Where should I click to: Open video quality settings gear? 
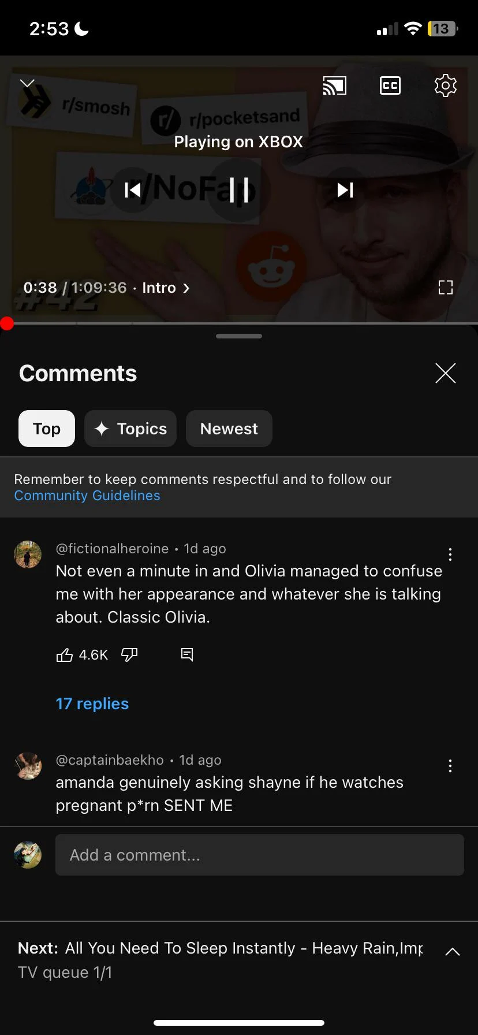pyautogui.click(x=445, y=85)
